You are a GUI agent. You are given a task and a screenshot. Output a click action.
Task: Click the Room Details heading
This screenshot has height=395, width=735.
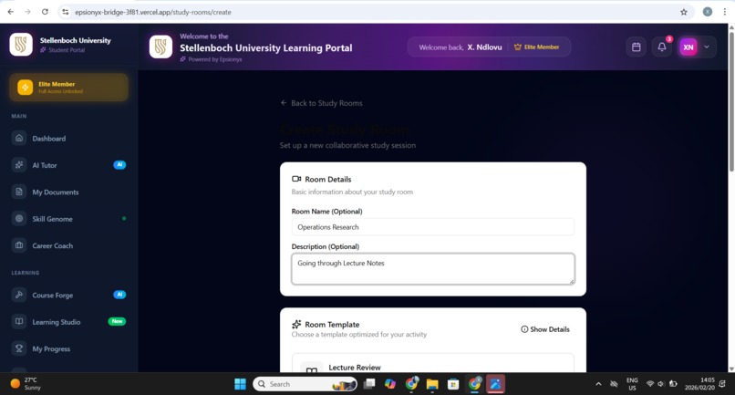[327, 179]
